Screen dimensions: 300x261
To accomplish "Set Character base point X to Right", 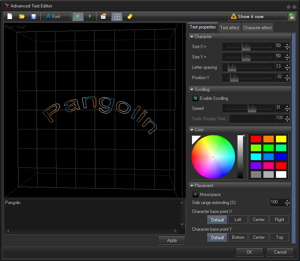I will point(279,220).
